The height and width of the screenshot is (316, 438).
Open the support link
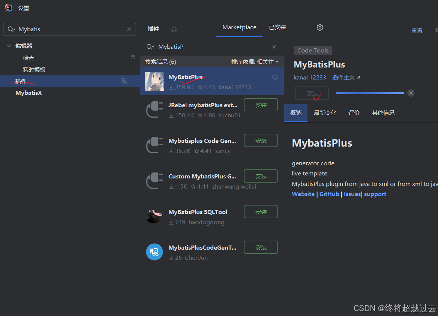click(x=375, y=194)
